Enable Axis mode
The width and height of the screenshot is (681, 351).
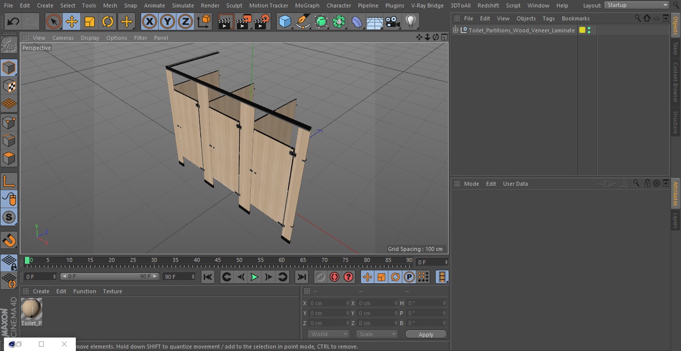point(9,181)
